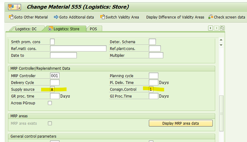
Task: Click the Switch Validity Area icon
Action: [x=103, y=17]
